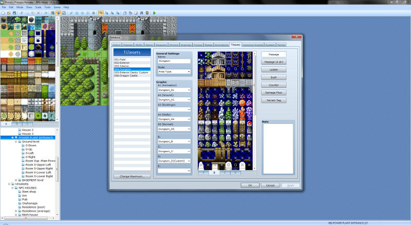Open the Script Editor toolbar icon
This screenshot has width=411, height=225.
click(136, 13)
